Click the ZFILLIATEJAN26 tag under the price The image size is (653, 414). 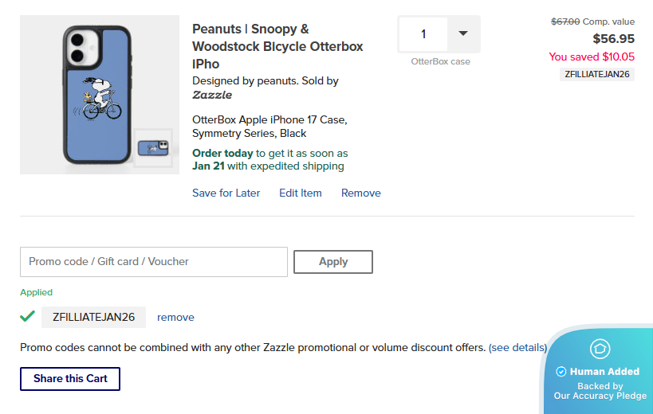click(597, 74)
